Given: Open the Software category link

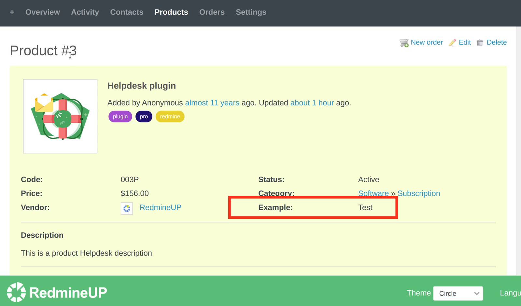Looking at the screenshot, I should 373,193.
